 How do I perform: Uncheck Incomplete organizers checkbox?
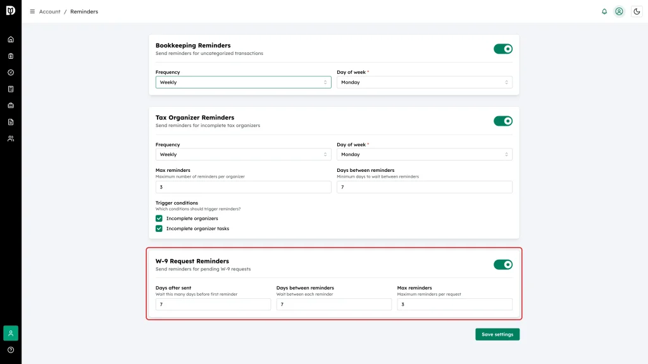159,218
